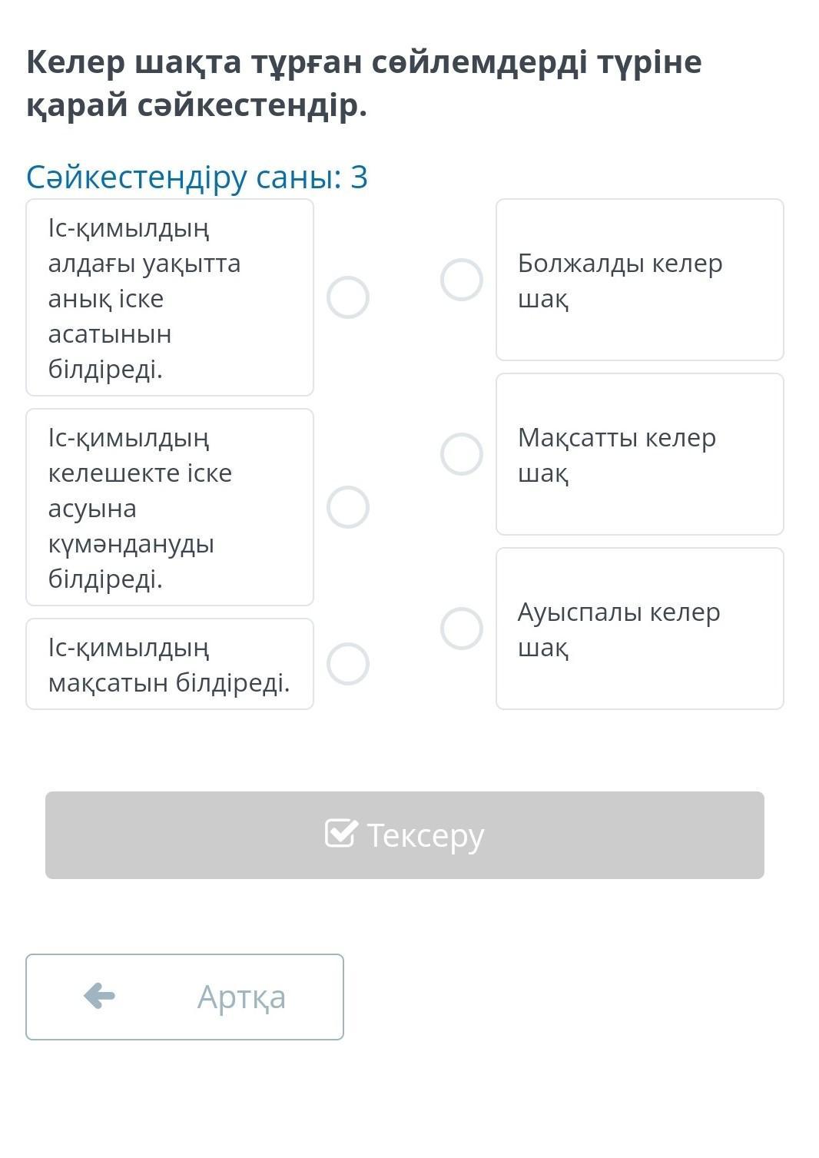Click the back arrow icon
Screen dimensions: 819x1158
[x=99, y=996]
